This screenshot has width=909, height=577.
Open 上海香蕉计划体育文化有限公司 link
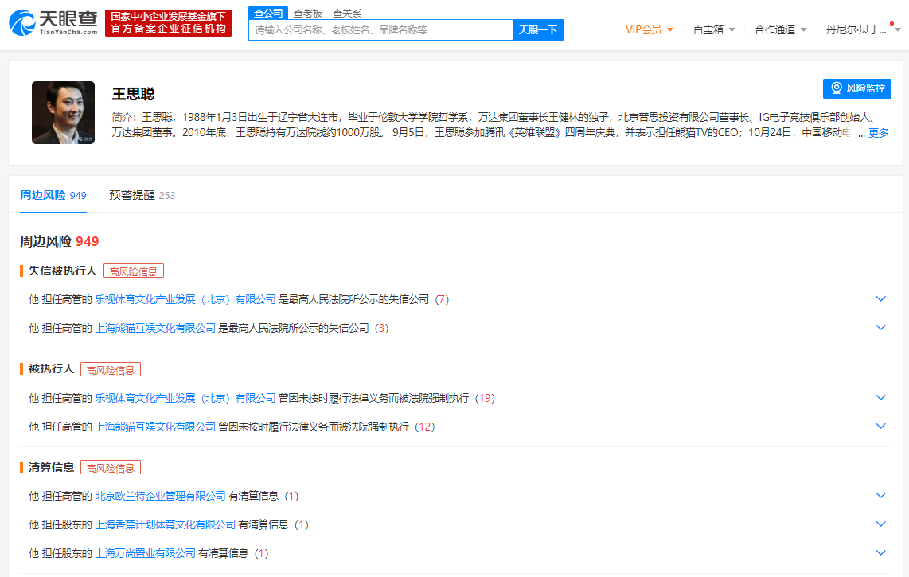166,524
